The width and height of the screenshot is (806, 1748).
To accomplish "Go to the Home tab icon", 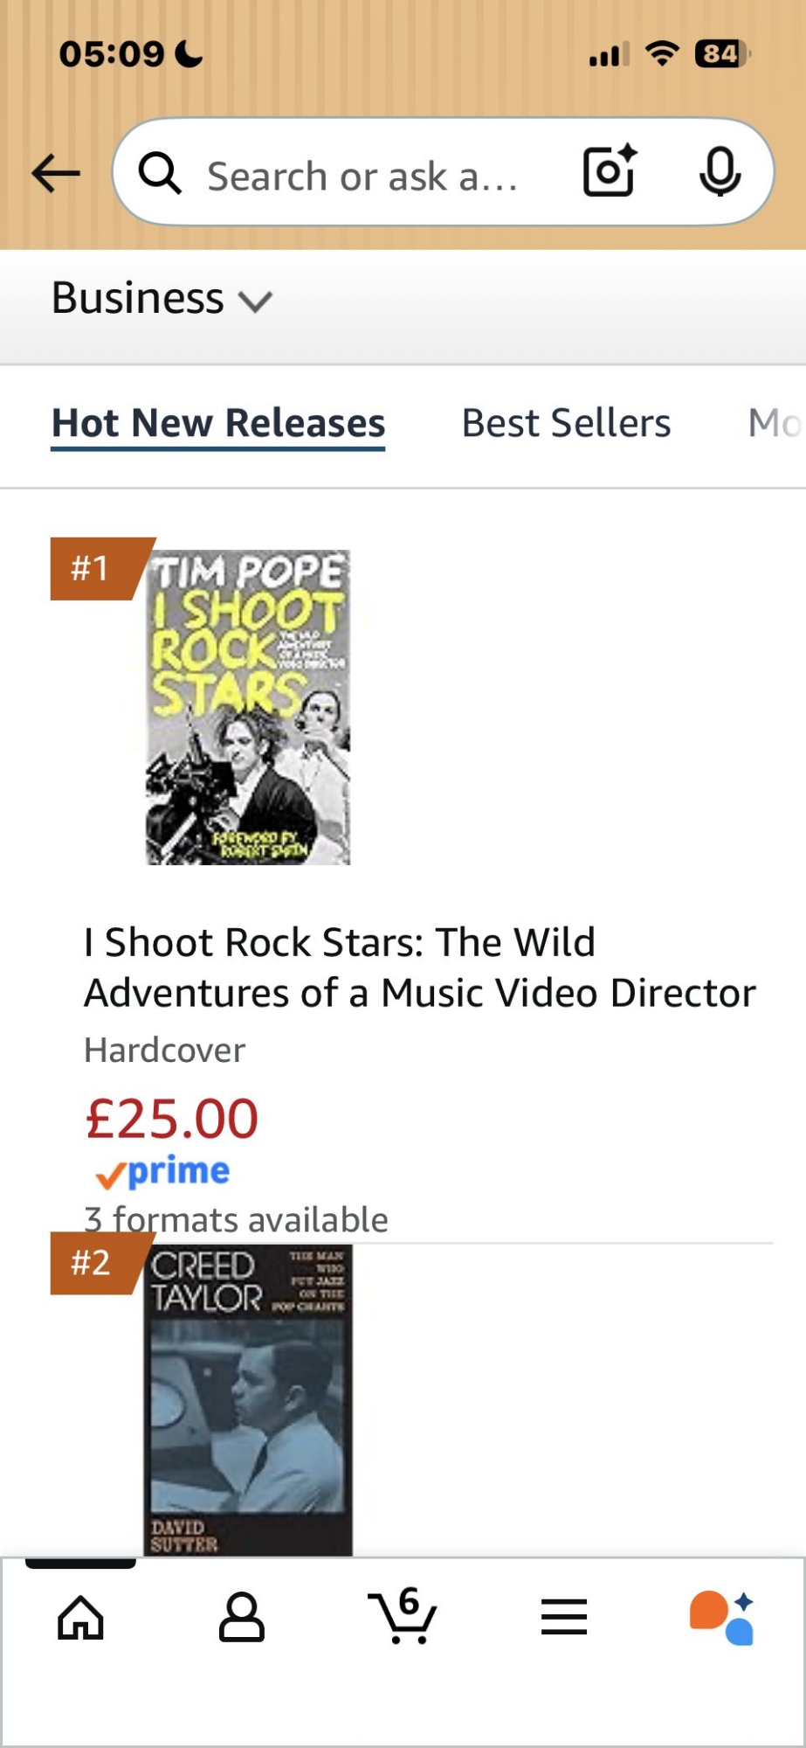I will point(80,1618).
